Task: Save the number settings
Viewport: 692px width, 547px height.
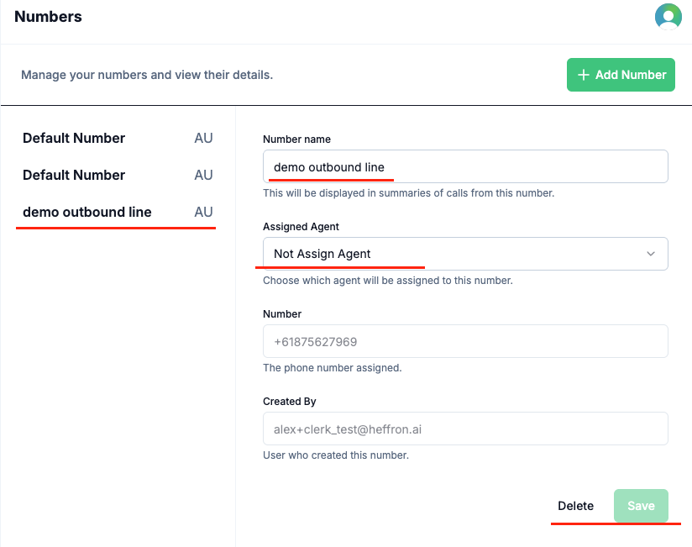Action: click(641, 506)
